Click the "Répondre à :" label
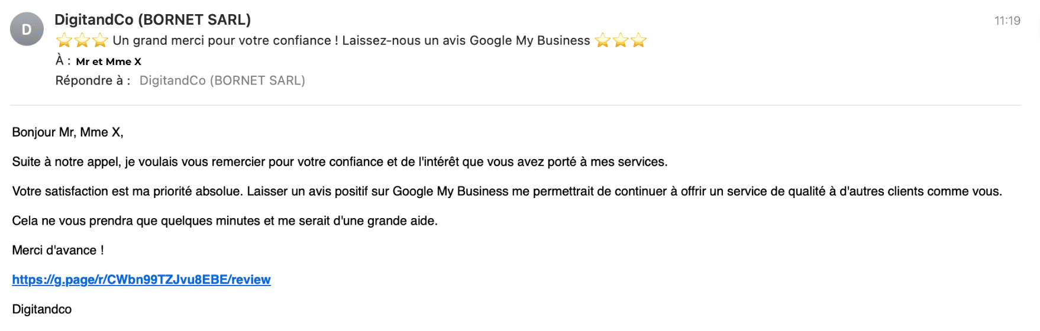 (x=93, y=80)
